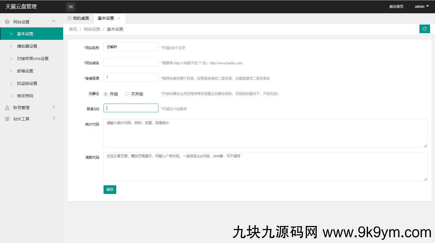Screen dimensions: 435x243
Task: Open the 前台首页 link
Action: [x=396, y=7]
